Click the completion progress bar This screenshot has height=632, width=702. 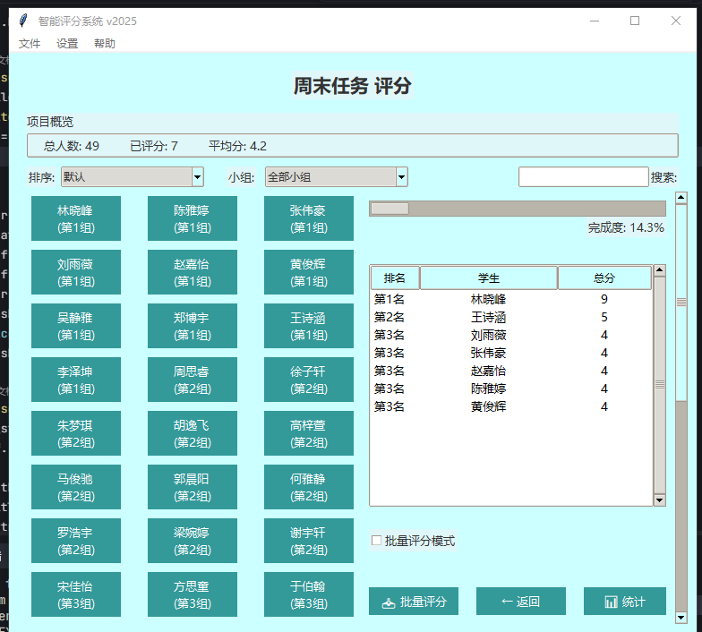coord(518,209)
